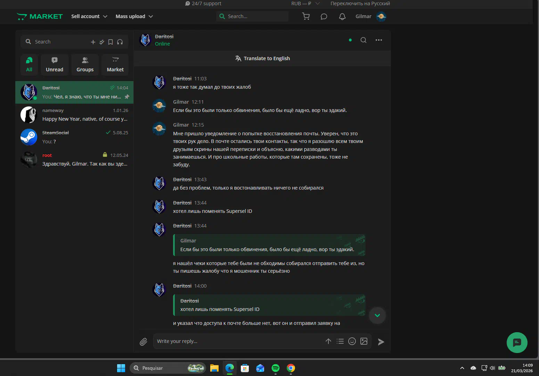Search within conversation using magnifier icon
Viewport: 539px width, 376px height.
click(x=364, y=40)
